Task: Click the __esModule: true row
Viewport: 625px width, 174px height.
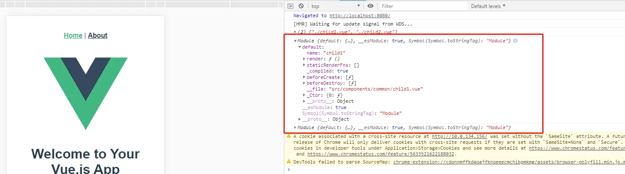Action: (x=324, y=107)
